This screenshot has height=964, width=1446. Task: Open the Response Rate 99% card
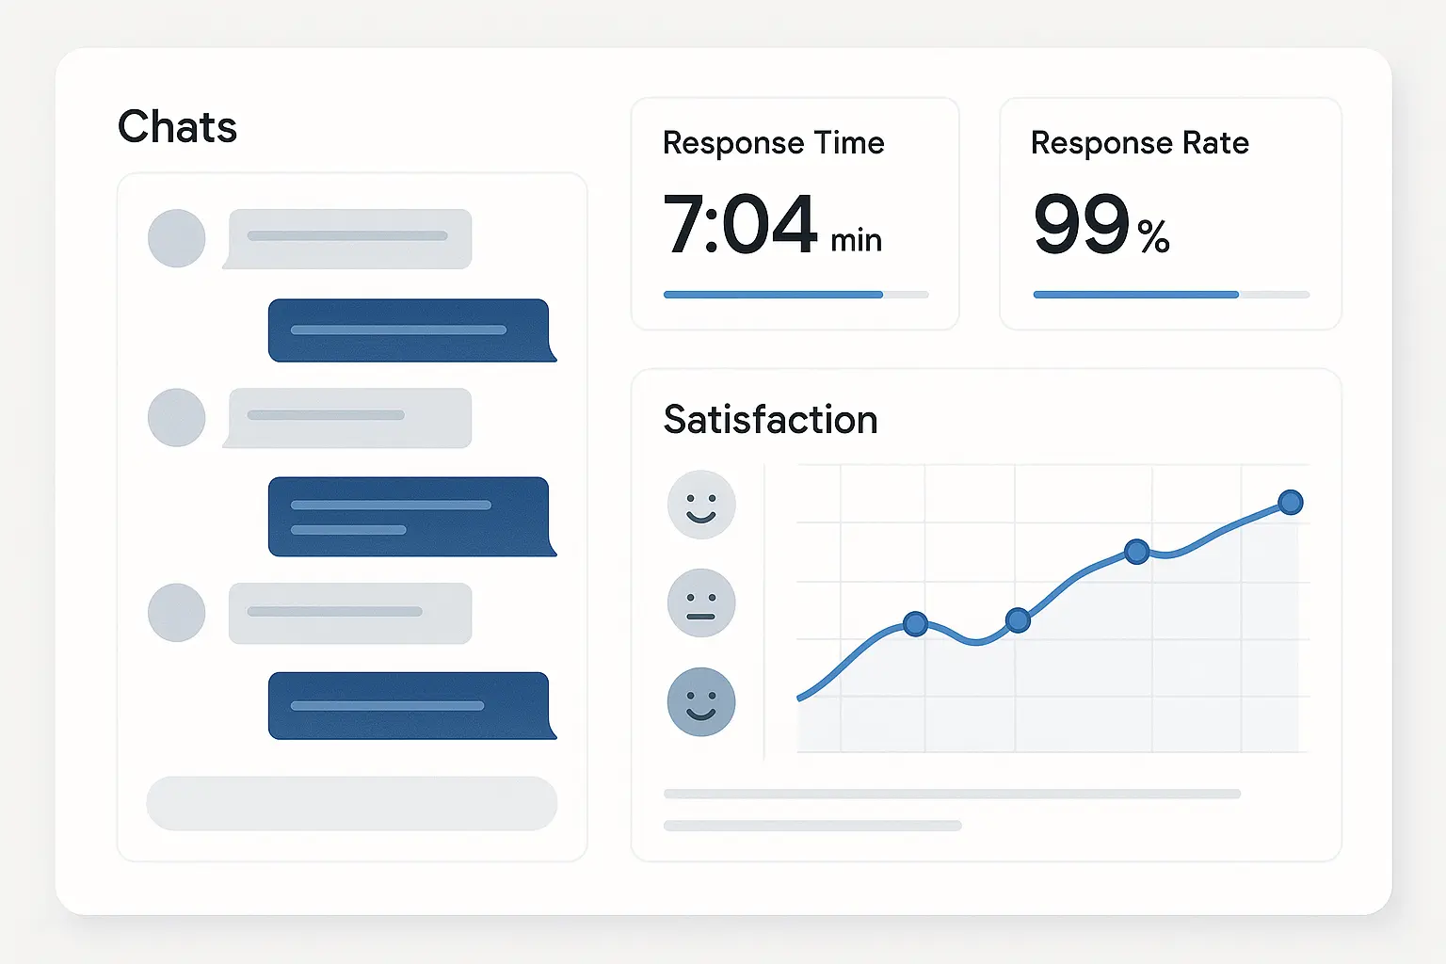(1169, 214)
